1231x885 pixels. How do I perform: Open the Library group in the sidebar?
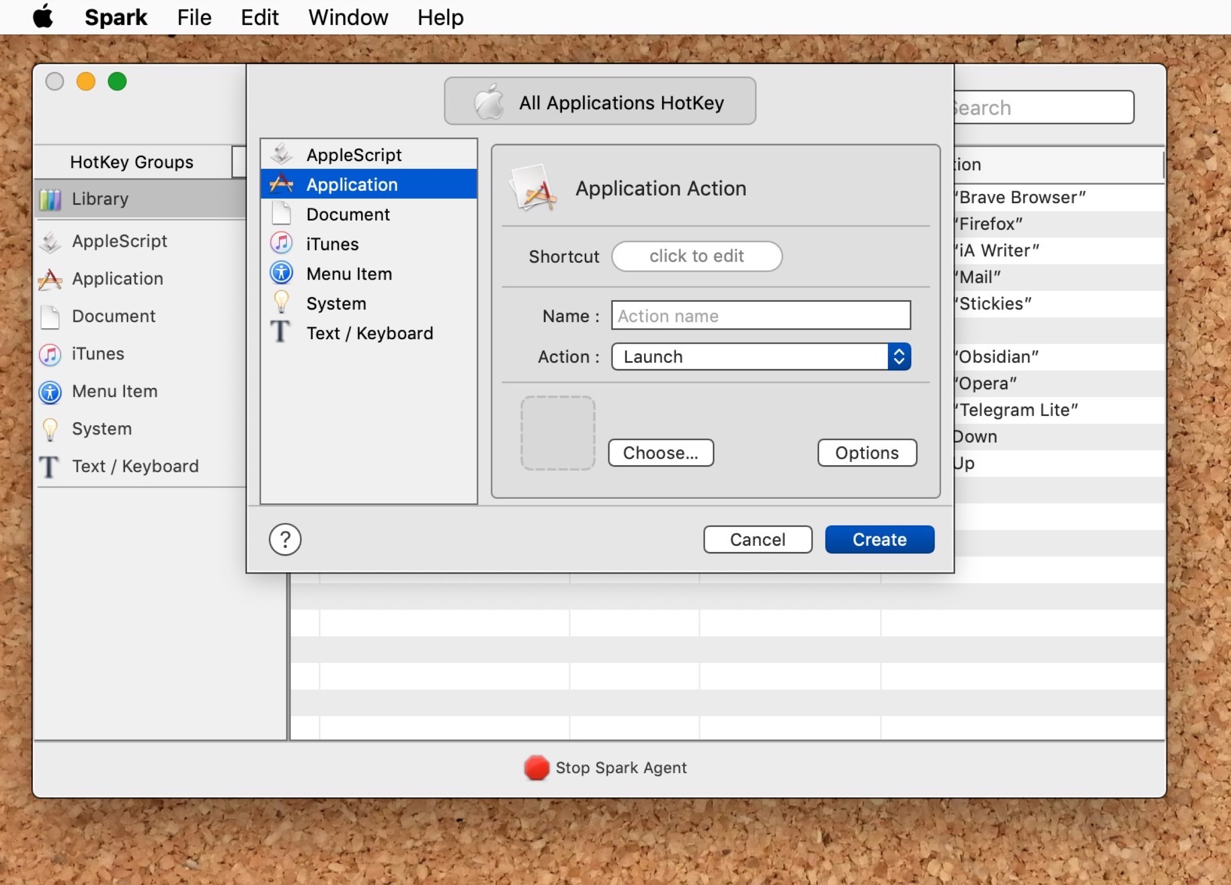point(100,199)
